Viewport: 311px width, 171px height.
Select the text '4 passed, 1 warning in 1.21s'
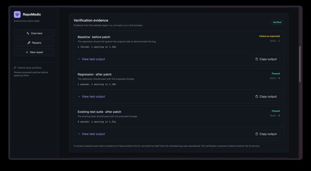97,122
